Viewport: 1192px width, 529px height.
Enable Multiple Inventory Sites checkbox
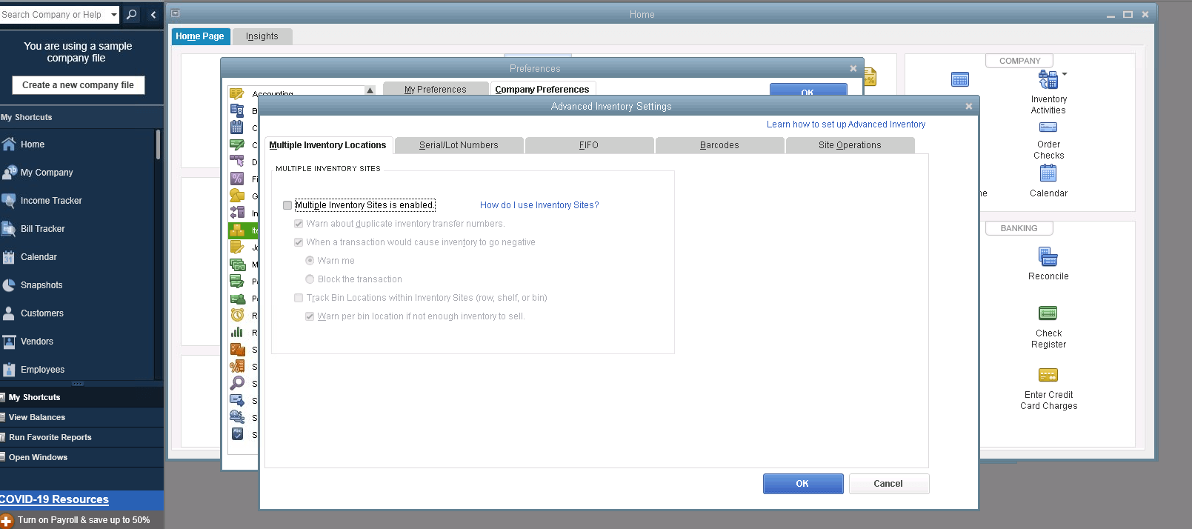click(287, 205)
